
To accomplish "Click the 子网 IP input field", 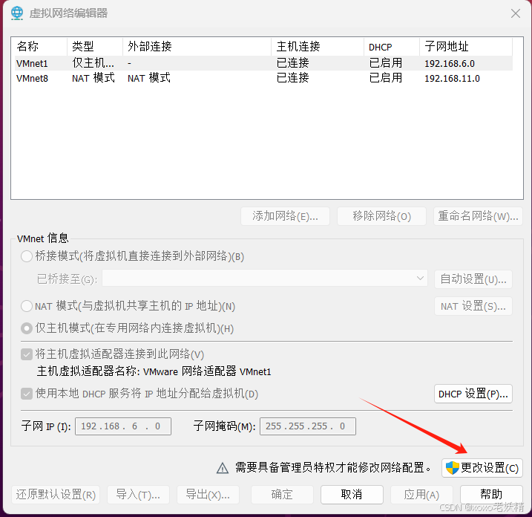I will 123,426.
